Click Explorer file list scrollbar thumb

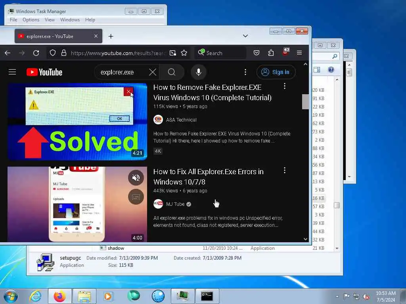(337, 205)
